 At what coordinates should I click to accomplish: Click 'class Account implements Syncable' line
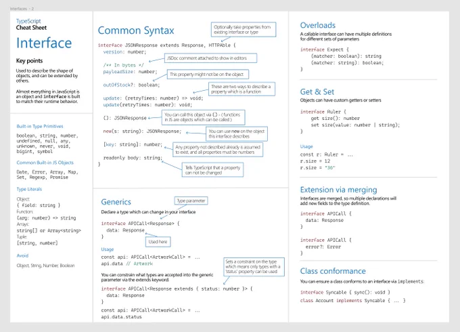click(x=353, y=301)
